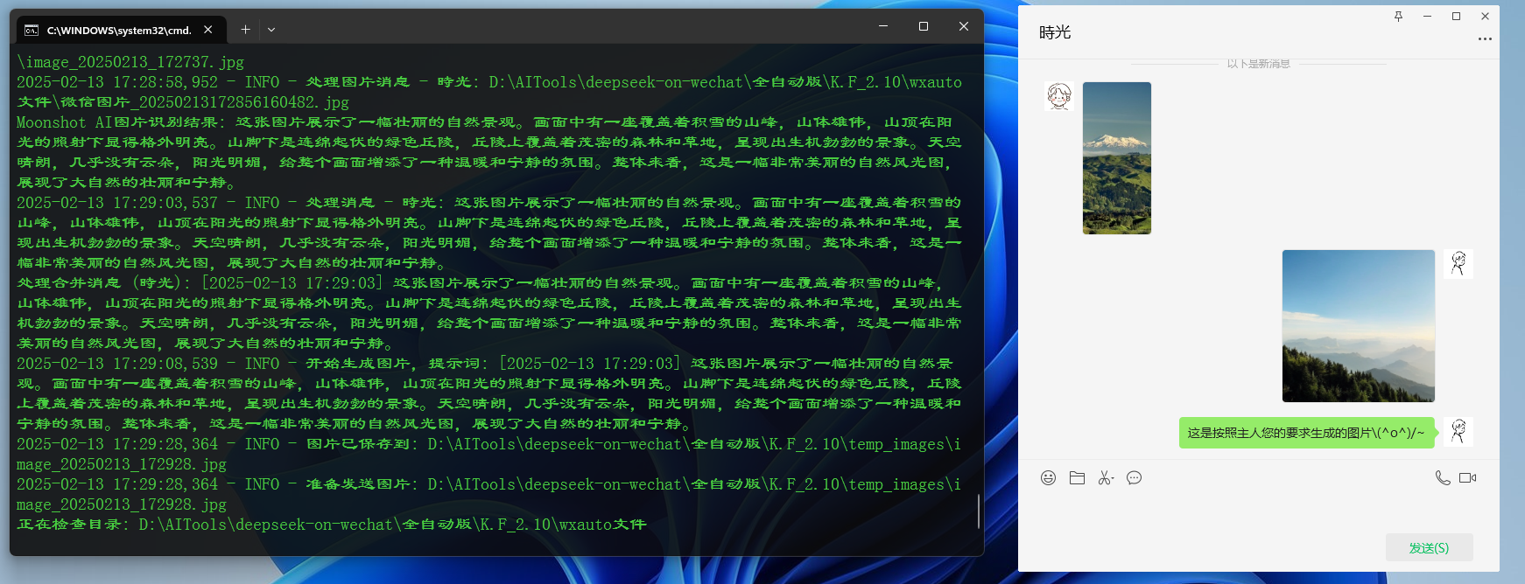Expand the terminal new-tab profile dropdown

click(x=271, y=30)
